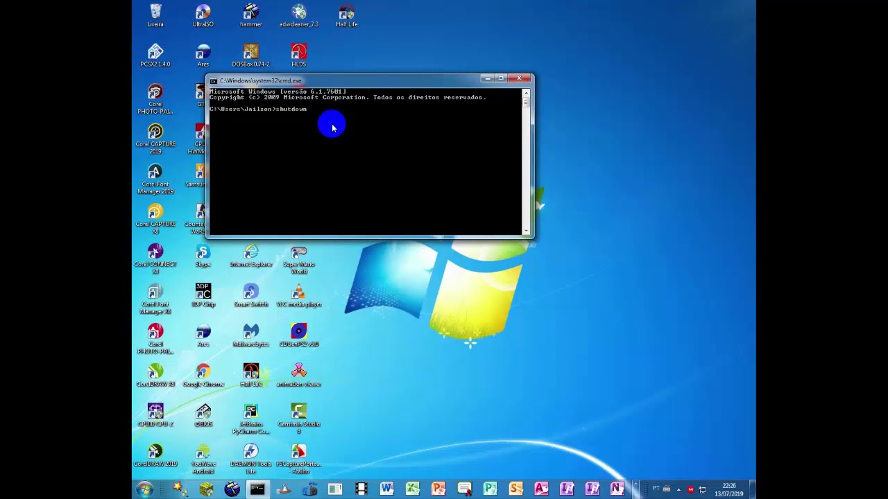Select the FSCapturePorta... Atalho shortcut
Image resolution: width=888 pixels, height=499 pixels.
[299, 459]
